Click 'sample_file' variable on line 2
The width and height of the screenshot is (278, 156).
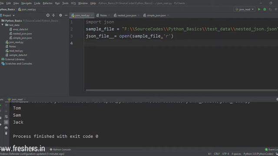[100, 29]
